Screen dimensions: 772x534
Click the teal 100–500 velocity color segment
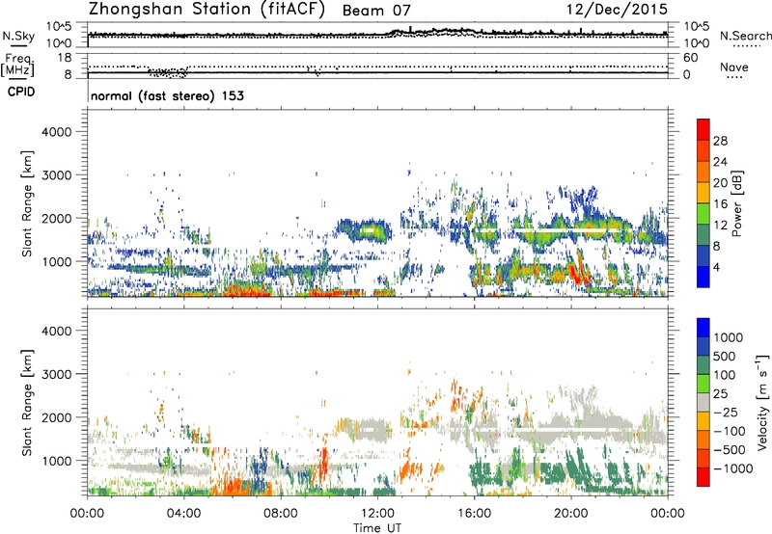(703, 365)
